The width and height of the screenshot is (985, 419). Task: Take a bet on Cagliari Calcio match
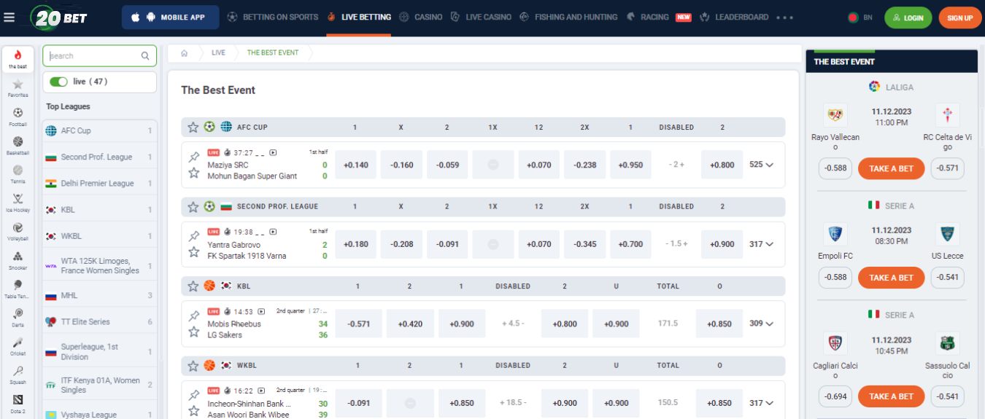891,396
